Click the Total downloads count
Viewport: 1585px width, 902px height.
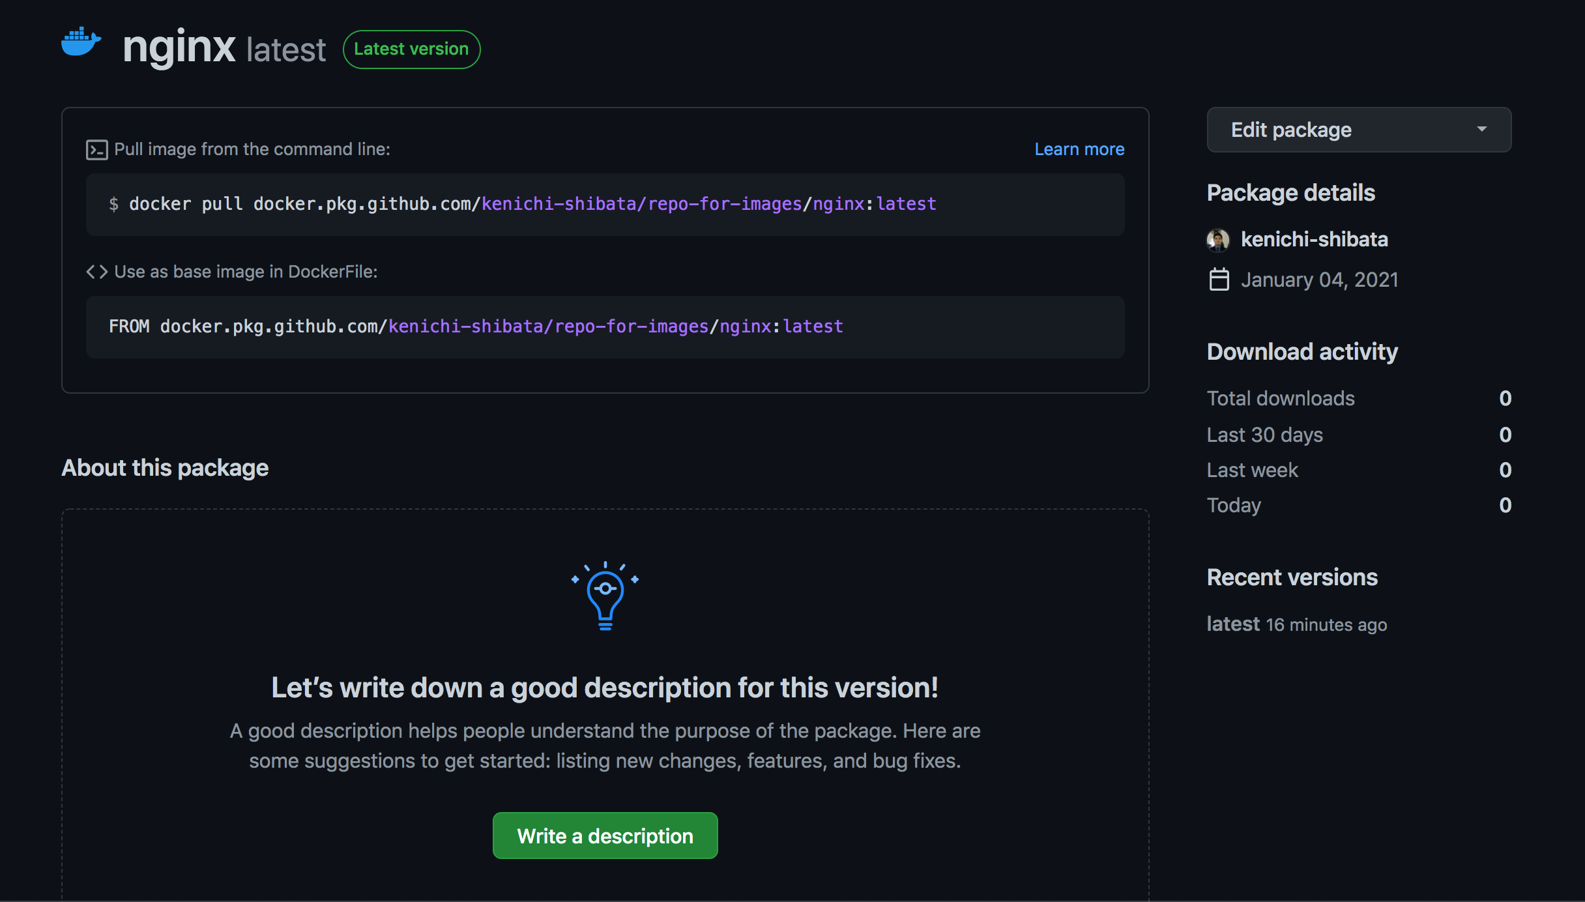1505,398
